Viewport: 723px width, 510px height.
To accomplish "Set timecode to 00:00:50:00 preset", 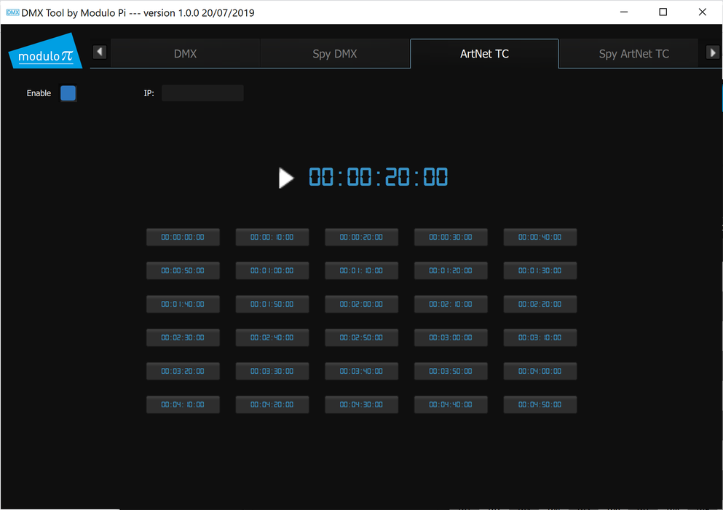I will 183,270.
